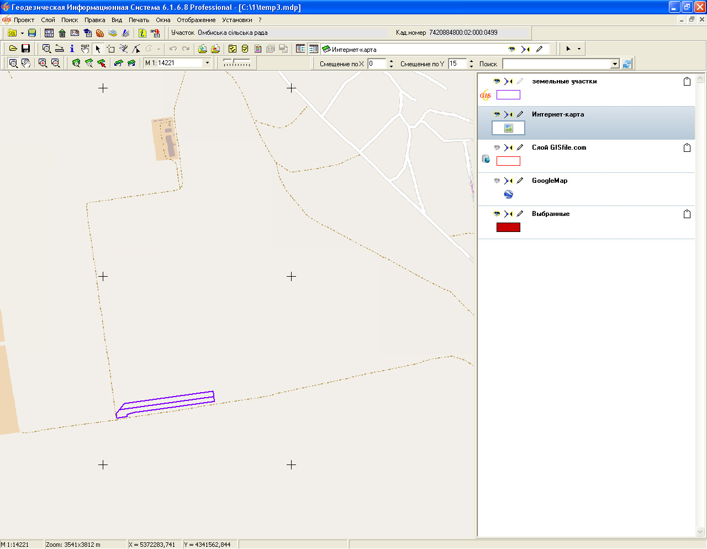Open the scale M 1:14221 dropdown

208,63
